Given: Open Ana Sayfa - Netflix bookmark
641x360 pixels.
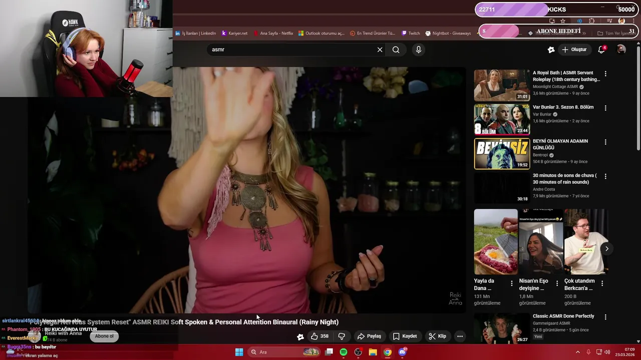Looking at the screenshot, I should point(273,33).
